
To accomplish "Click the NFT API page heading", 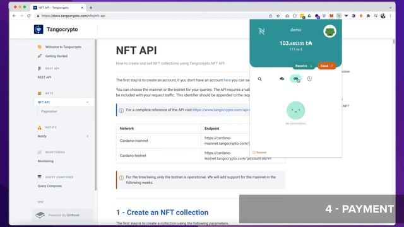I will 136,50.
